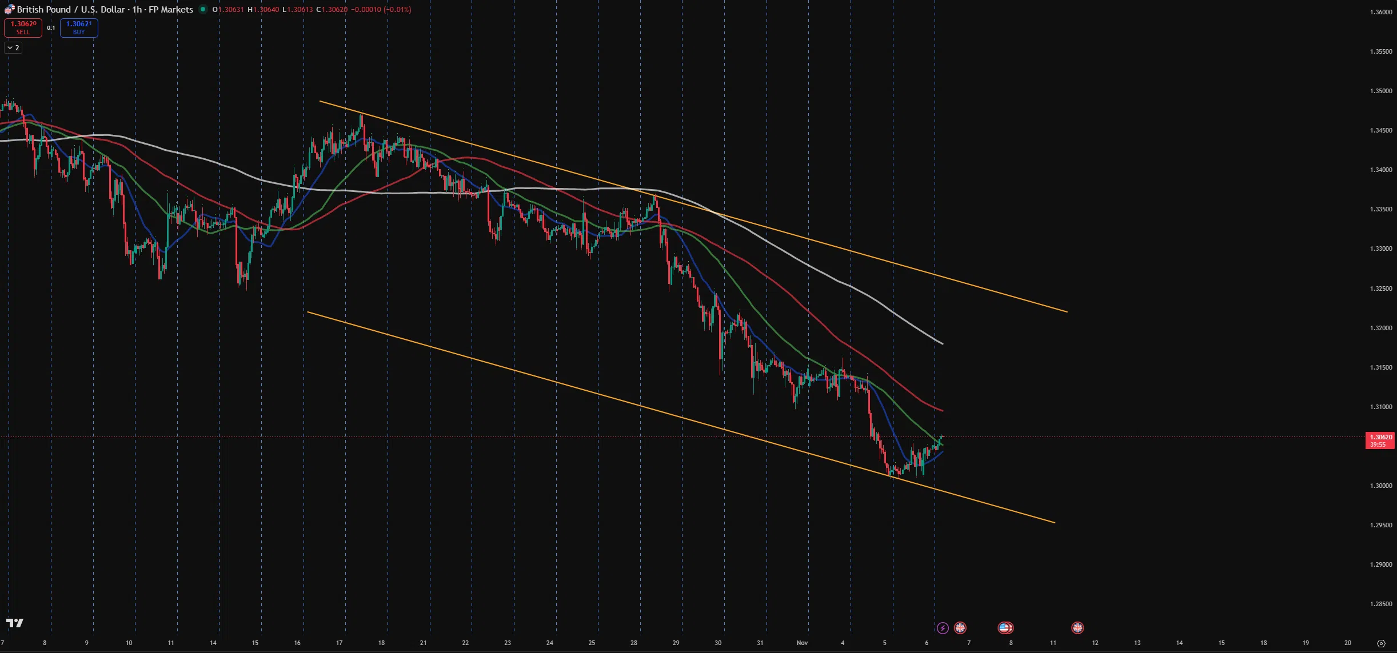The width and height of the screenshot is (1397, 653).
Task: Open the US flag economic event near date 8
Action: point(1005,628)
